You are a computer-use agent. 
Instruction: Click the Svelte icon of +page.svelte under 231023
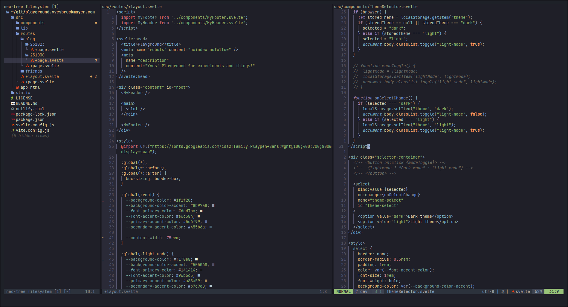pos(32,50)
